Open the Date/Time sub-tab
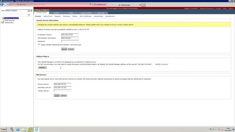The image size is (235, 132). pos(48,16)
